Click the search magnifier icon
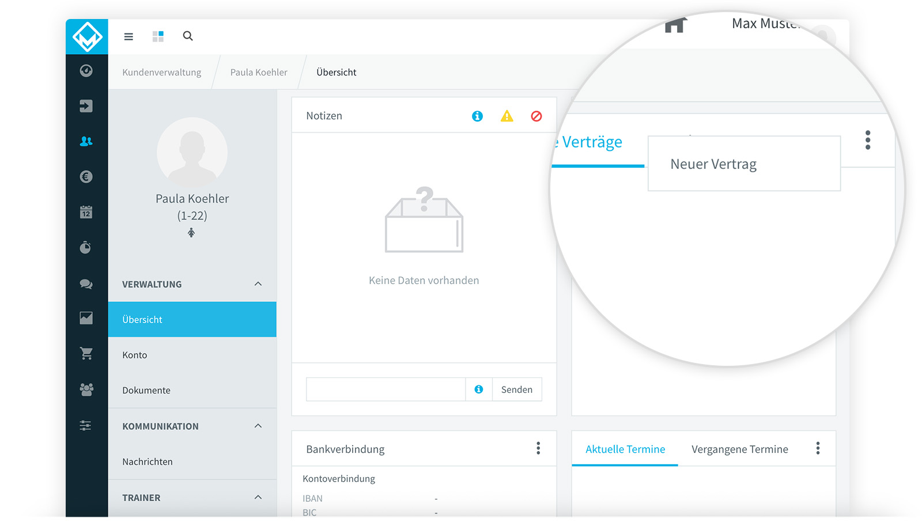922x530 pixels. point(188,36)
